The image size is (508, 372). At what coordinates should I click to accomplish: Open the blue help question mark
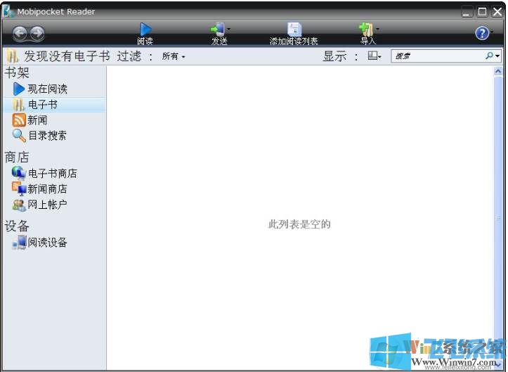[x=482, y=33]
